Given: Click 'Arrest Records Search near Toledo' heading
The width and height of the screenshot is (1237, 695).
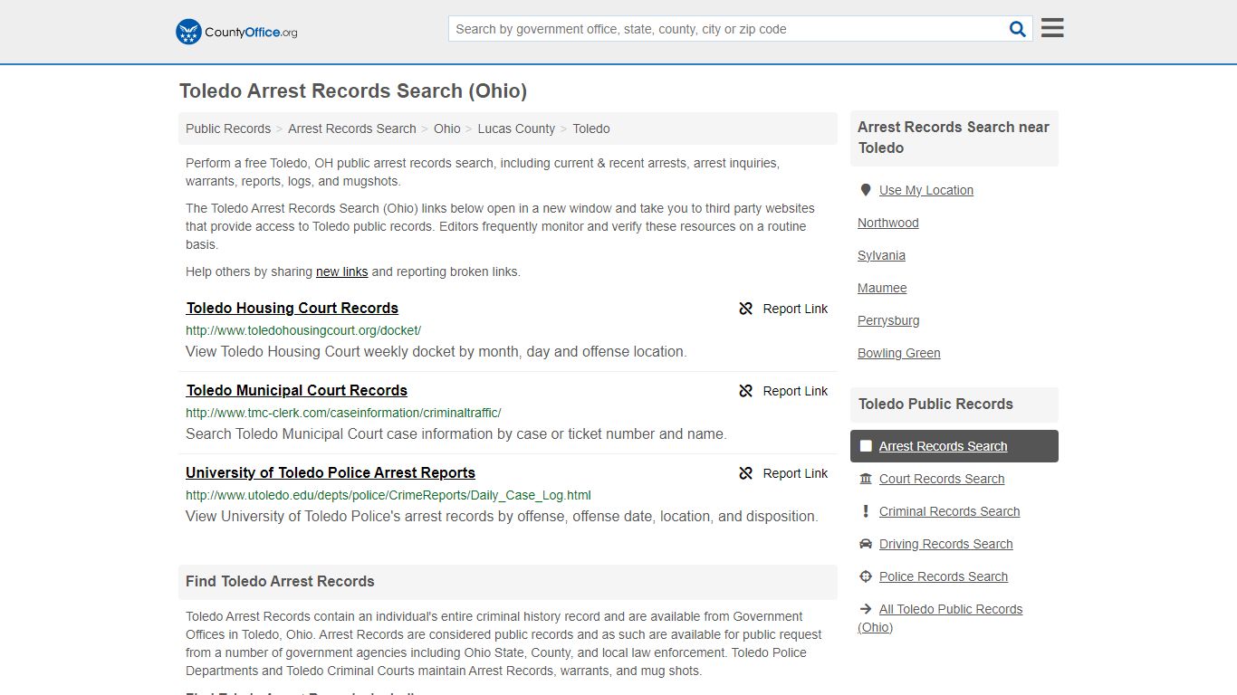Looking at the screenshot, I should click(954, 138).
